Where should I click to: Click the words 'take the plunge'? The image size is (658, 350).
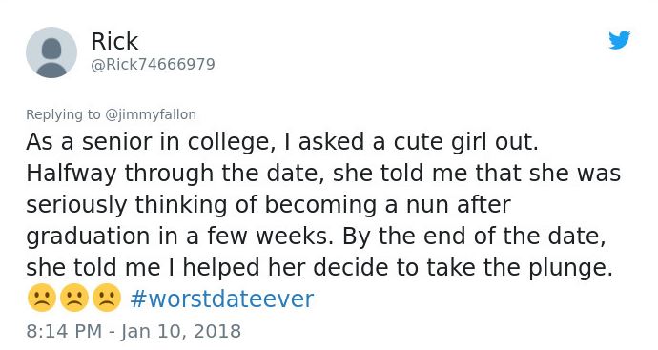520,267
